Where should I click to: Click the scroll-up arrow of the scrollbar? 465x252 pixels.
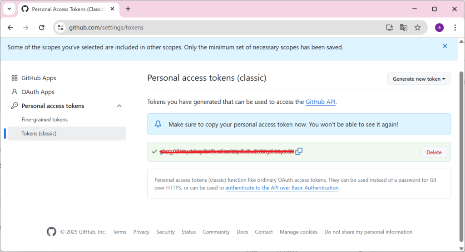pyautogui.click(x=461, y=41)
